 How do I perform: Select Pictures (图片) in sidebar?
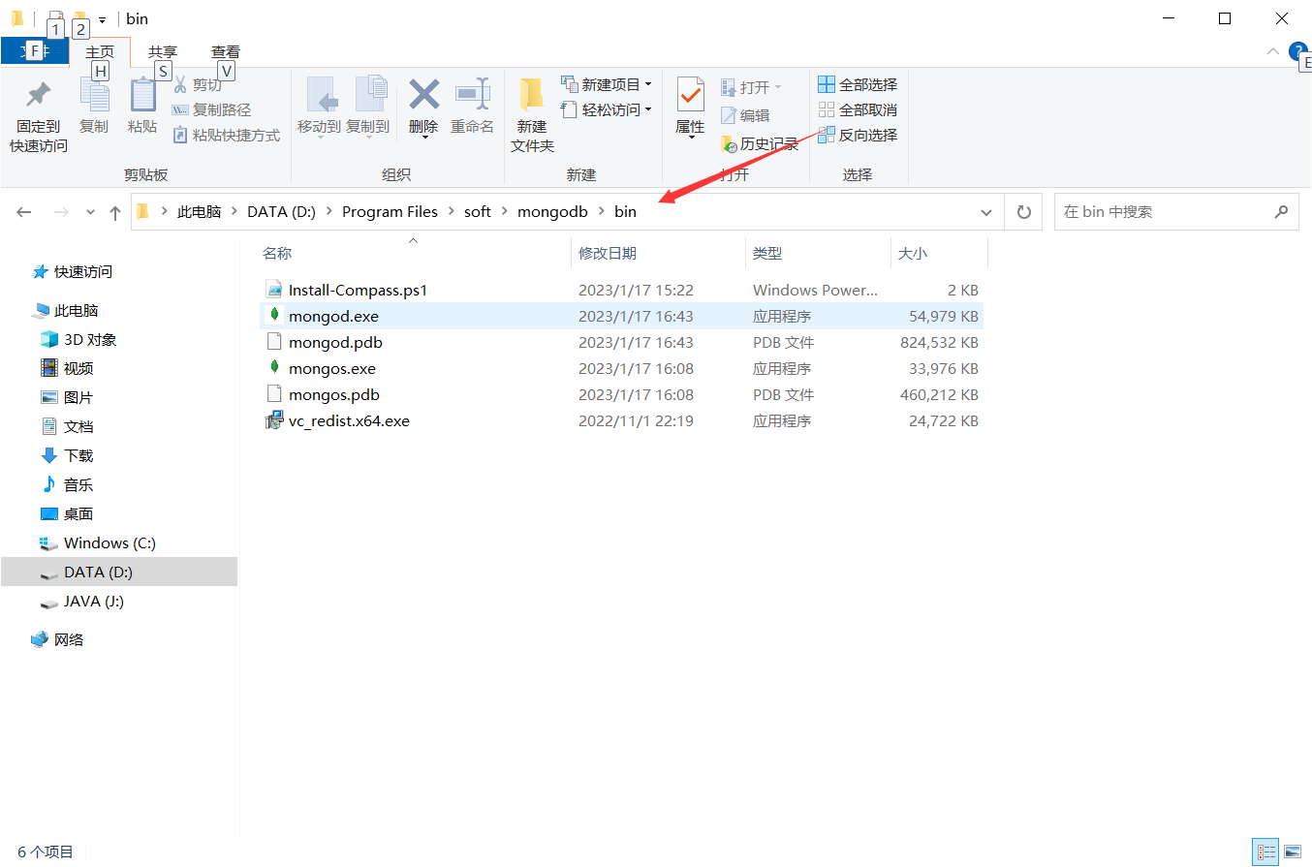point(67,398)
